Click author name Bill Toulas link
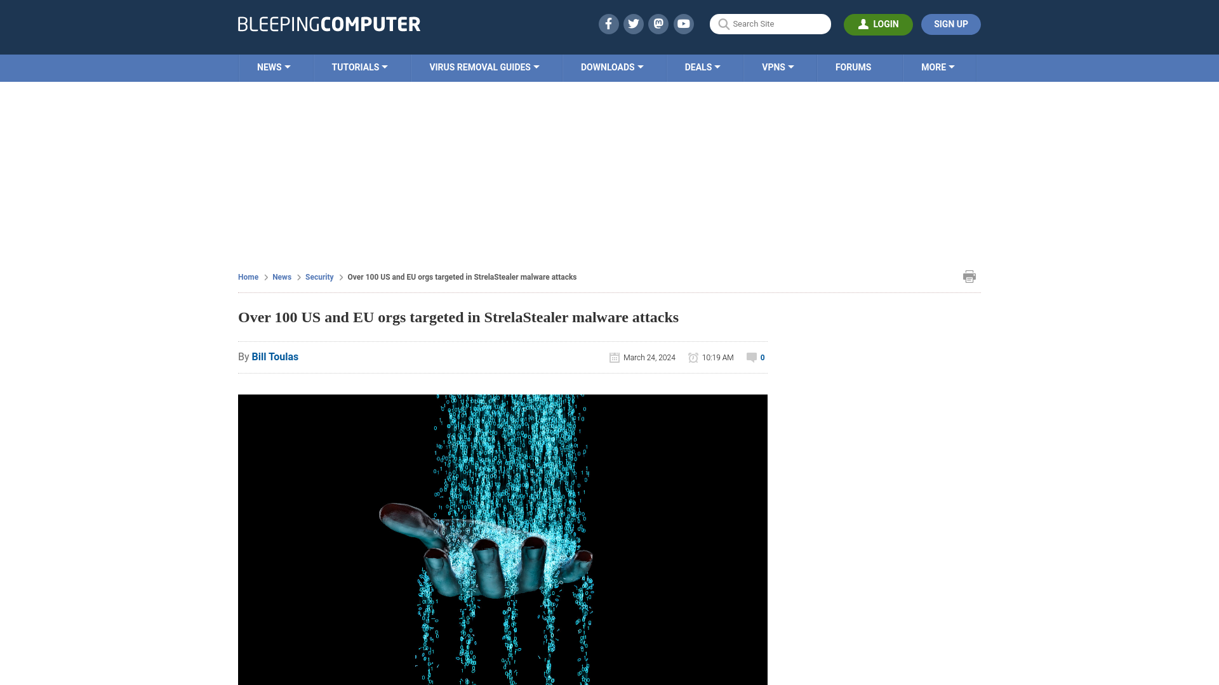The height and width of the screenshot is (685, 1219). coord(275,357)
